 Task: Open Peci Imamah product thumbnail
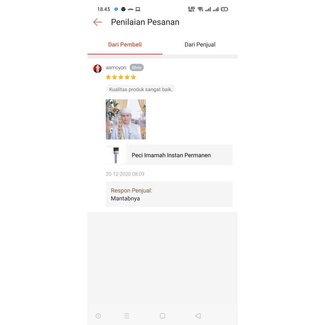point(116,155)
